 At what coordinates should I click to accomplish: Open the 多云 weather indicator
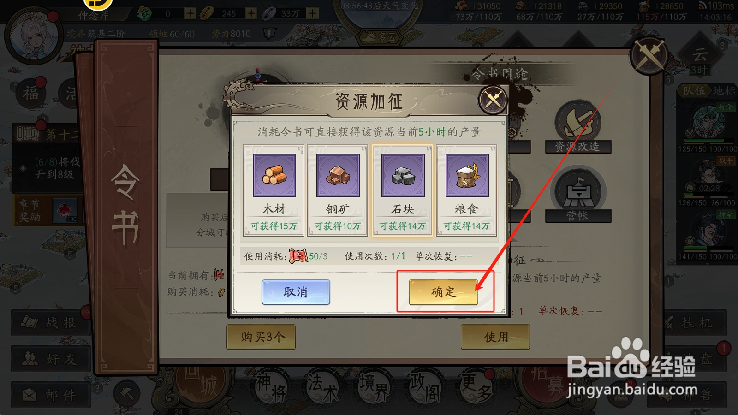[381, 36]
